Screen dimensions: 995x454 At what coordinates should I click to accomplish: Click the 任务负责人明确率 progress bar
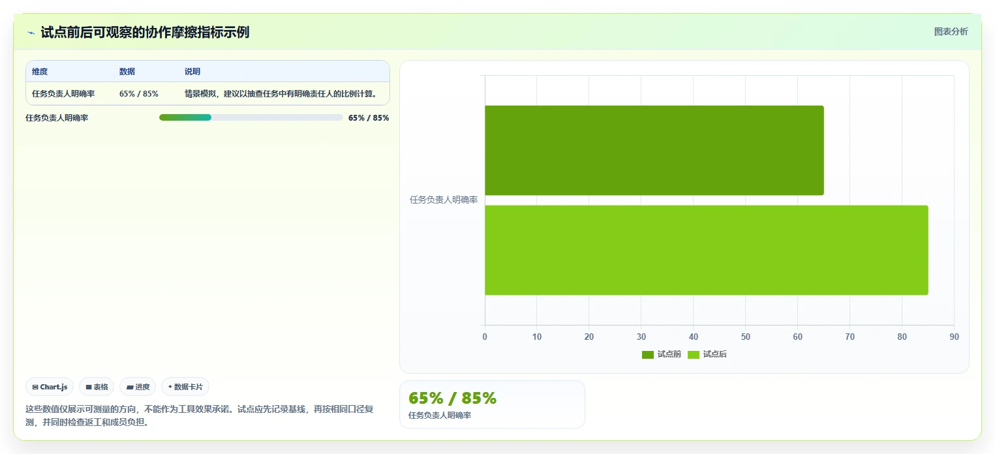click(x=251, y=117)
